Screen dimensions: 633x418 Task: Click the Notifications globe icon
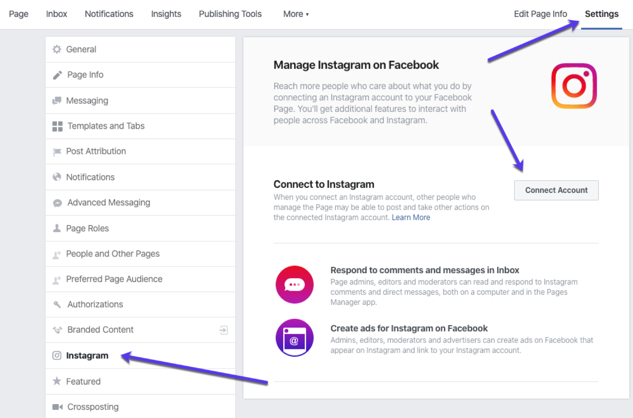pyautogui.click(x=57, y=177)
